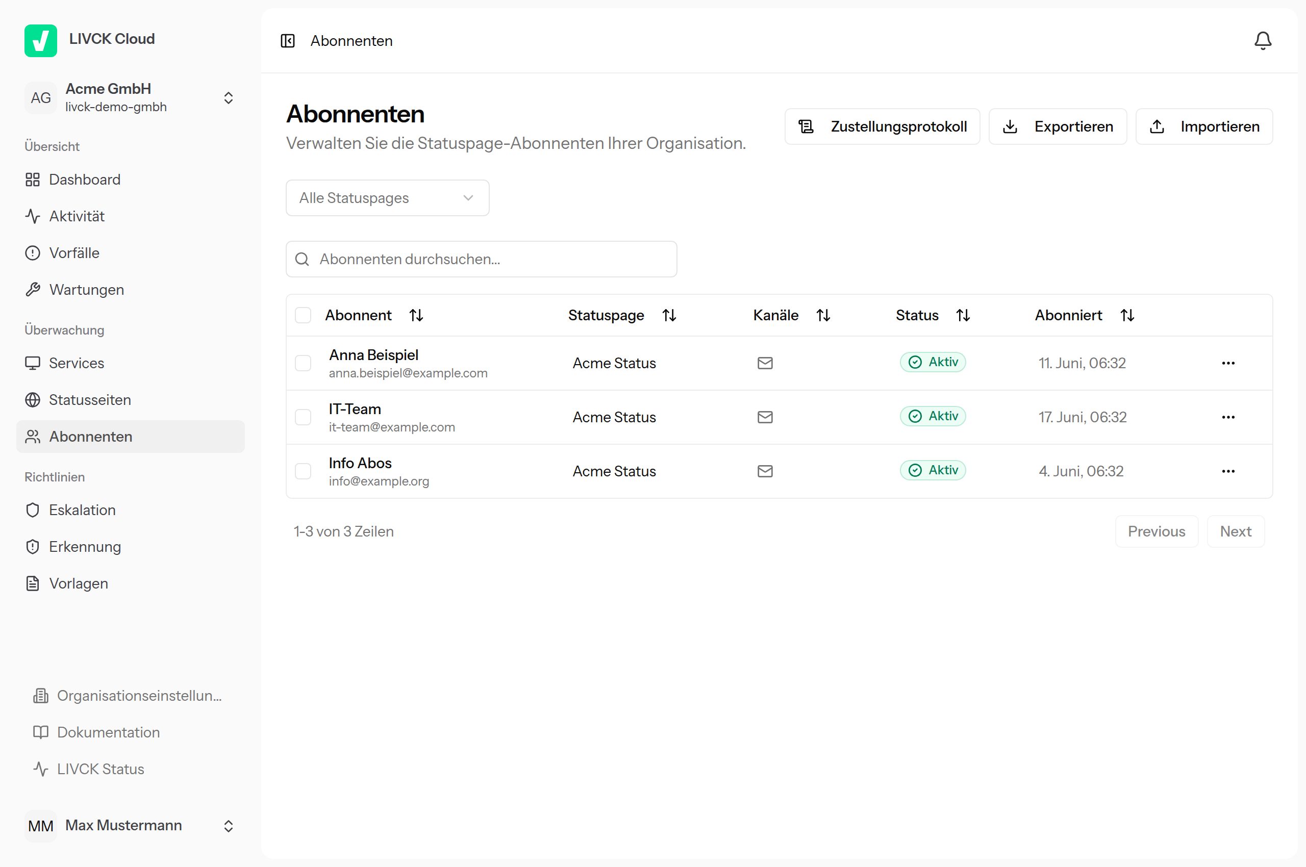Image resolution: width=1306 pixels, height=867 pixels.
Task: Open Statusseiten in sidebar
Action: (x=131, y=400)
